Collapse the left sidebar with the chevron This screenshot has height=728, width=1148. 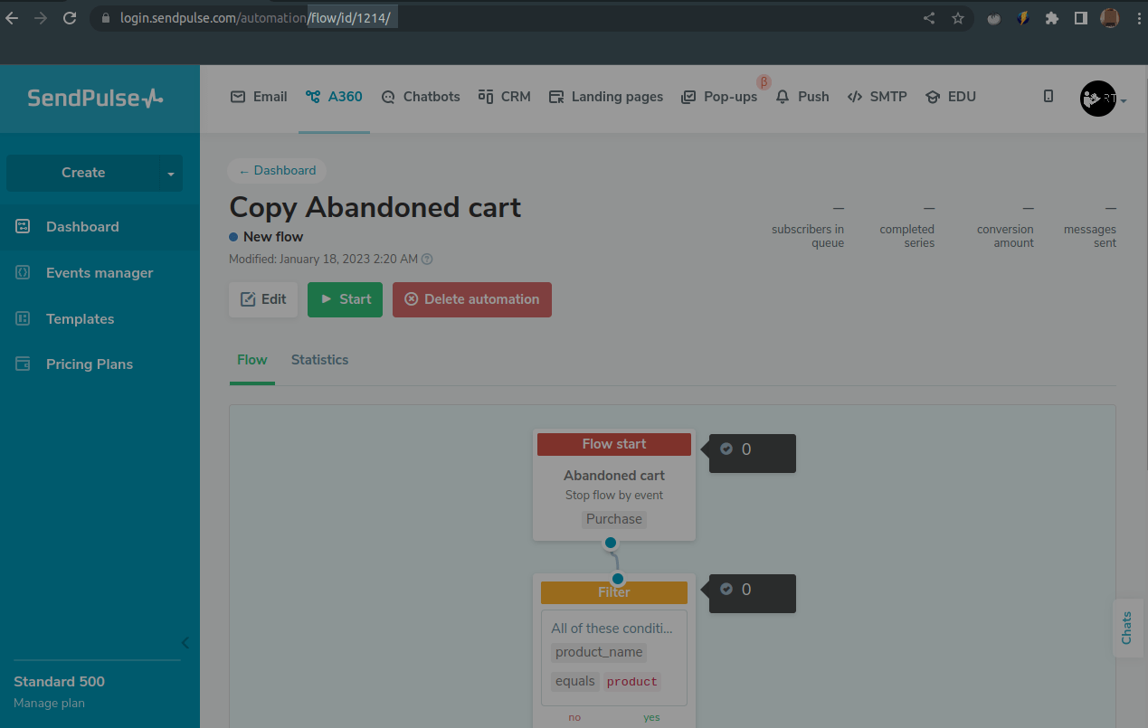tap(185, 643)
